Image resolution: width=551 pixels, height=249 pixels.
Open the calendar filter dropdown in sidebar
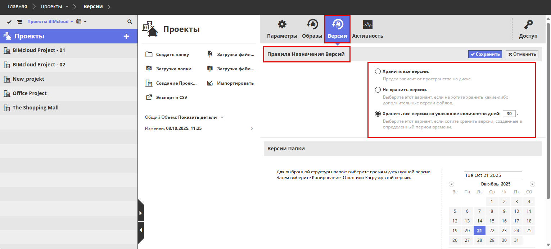(x=81, y=22)
